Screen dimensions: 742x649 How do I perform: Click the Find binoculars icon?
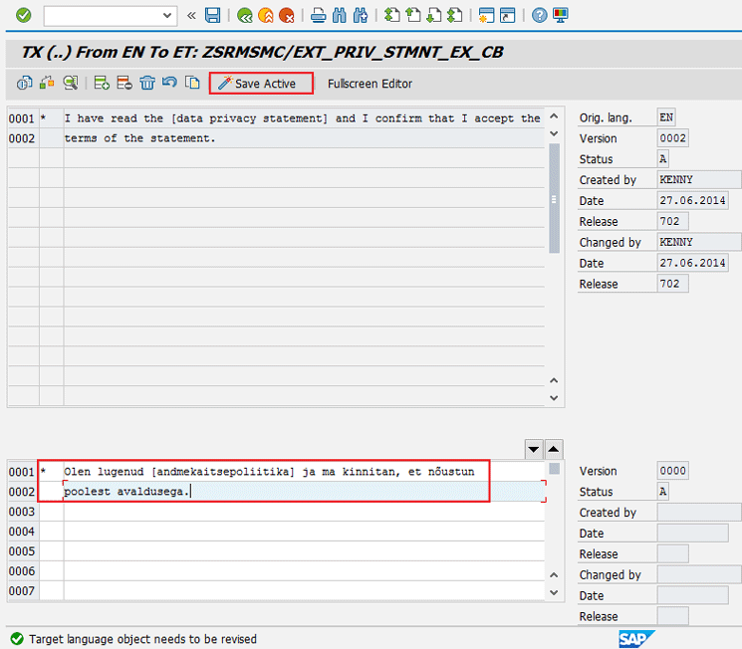pos(339,15)
